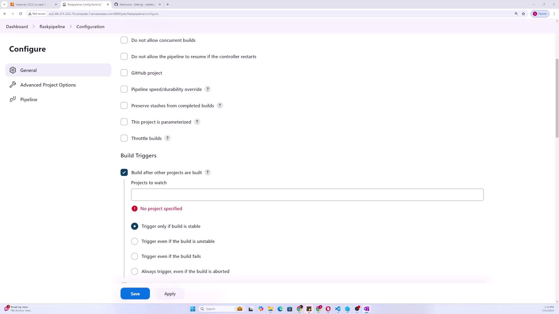Click flaskpipeline breadcrumb link
Viewport: 559px width, 314px height.
[x=52, y=26]
